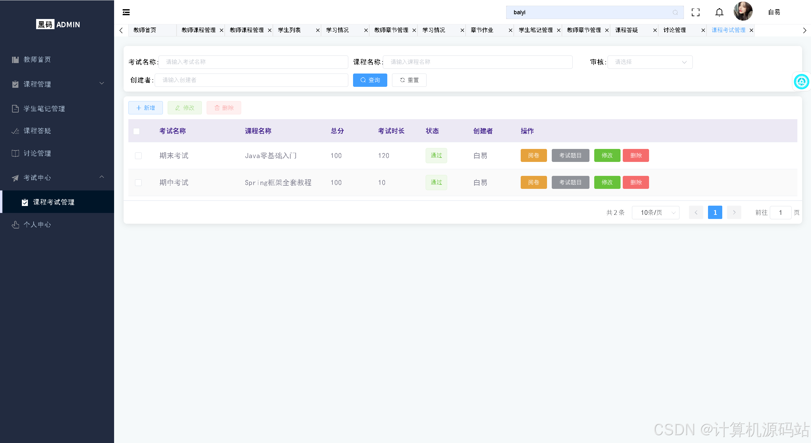Screen dimensions: 811x443
Task: Check the 期中考试 row checkbox
Action: click(x=138, y=183)
